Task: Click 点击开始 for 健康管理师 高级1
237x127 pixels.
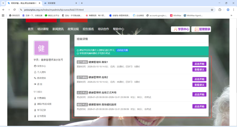Action: click(x=199, y=64)
